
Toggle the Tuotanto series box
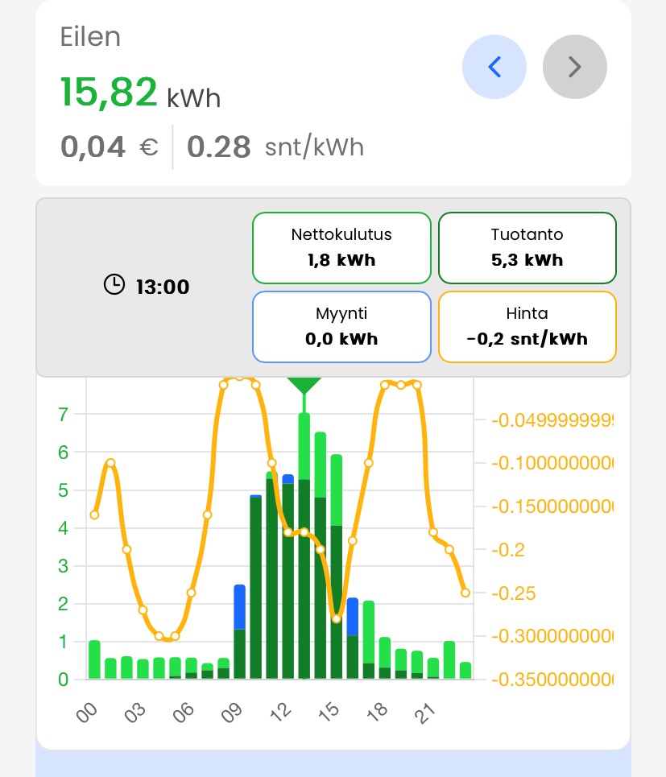[x=527, y=248]
